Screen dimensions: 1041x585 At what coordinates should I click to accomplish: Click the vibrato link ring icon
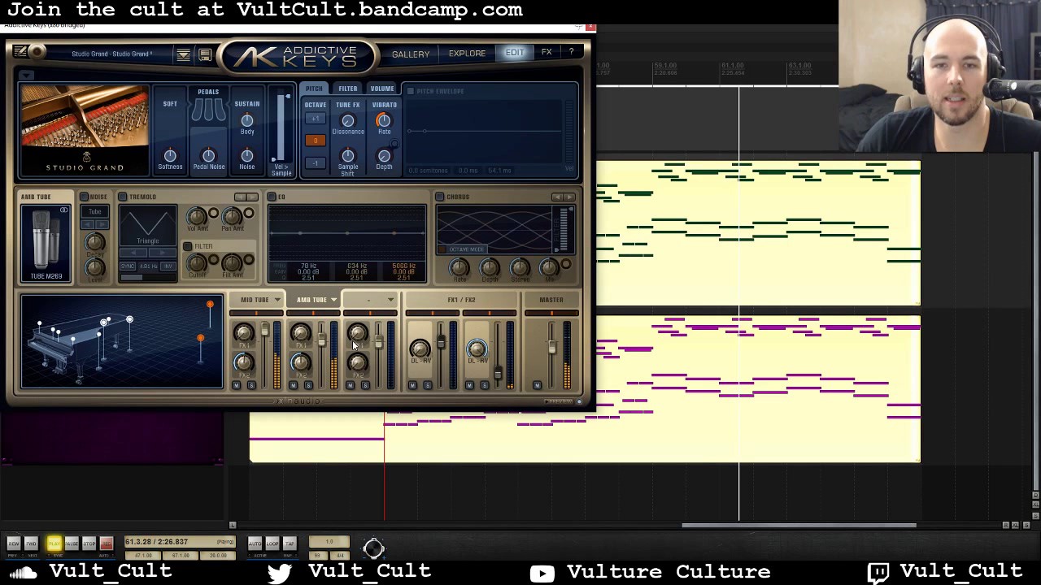tap(394, 145)
